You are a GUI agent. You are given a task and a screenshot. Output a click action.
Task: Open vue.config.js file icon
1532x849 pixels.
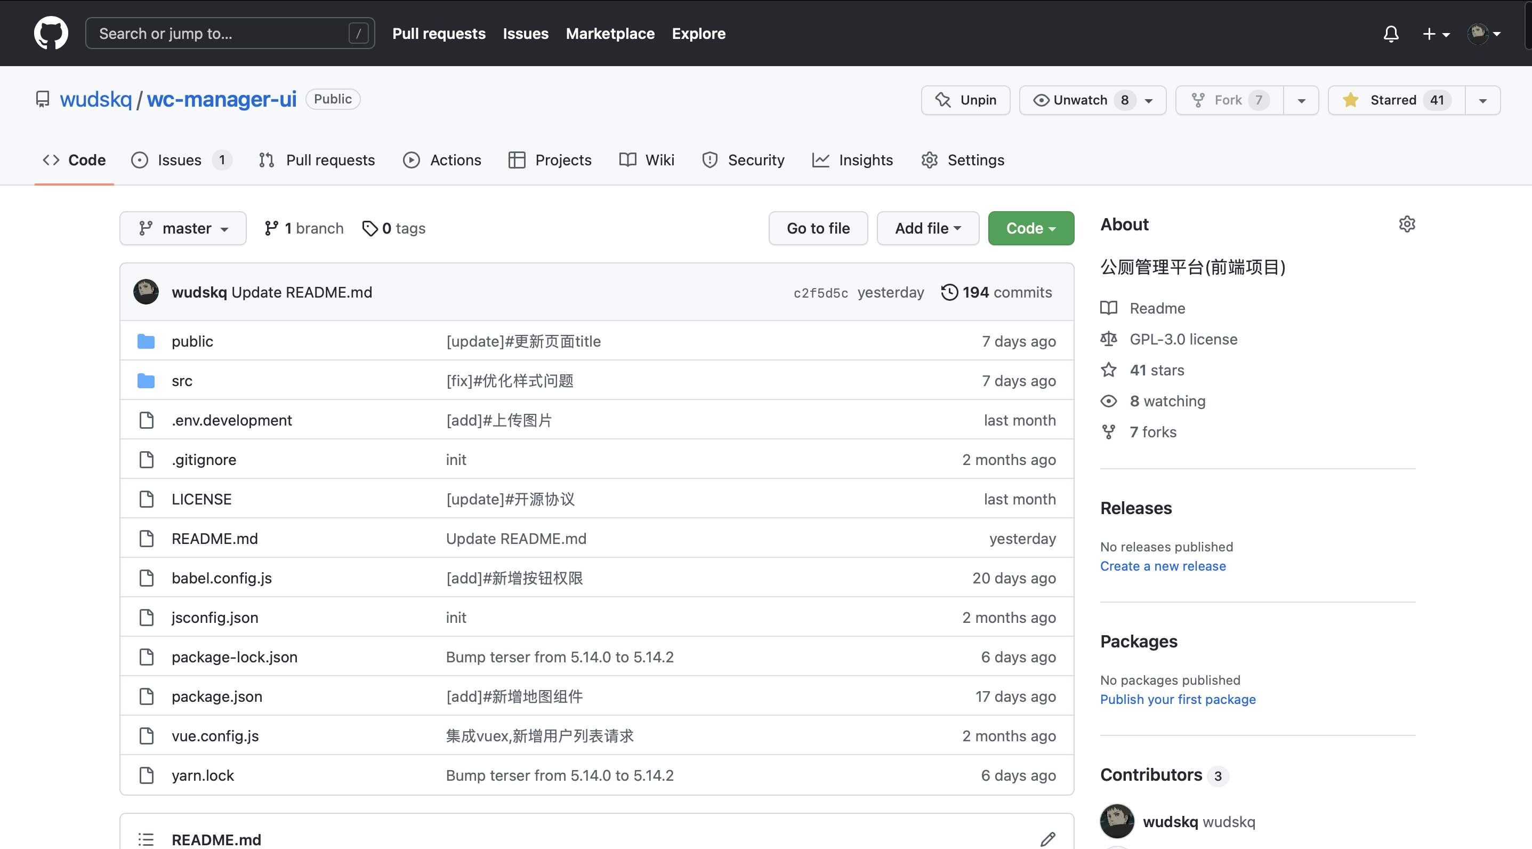(146, 736)
